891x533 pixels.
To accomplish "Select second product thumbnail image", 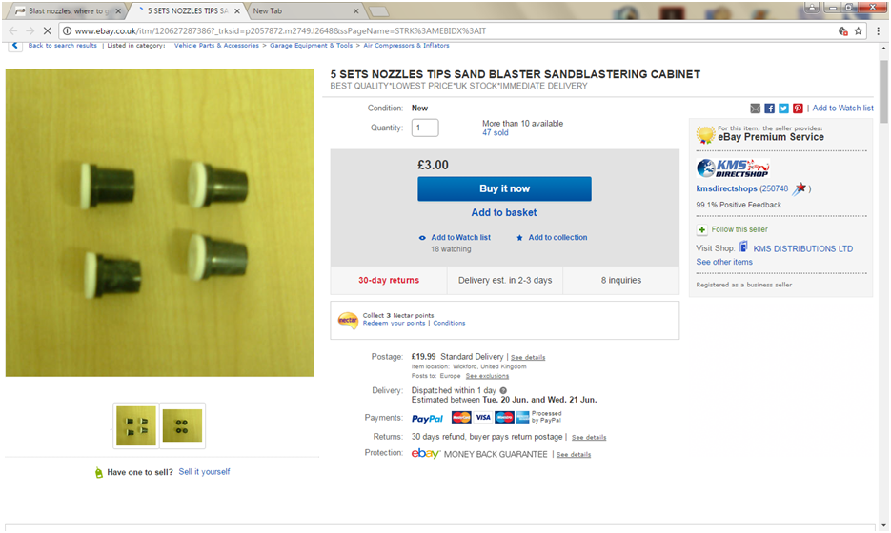I will coord(182,425).
